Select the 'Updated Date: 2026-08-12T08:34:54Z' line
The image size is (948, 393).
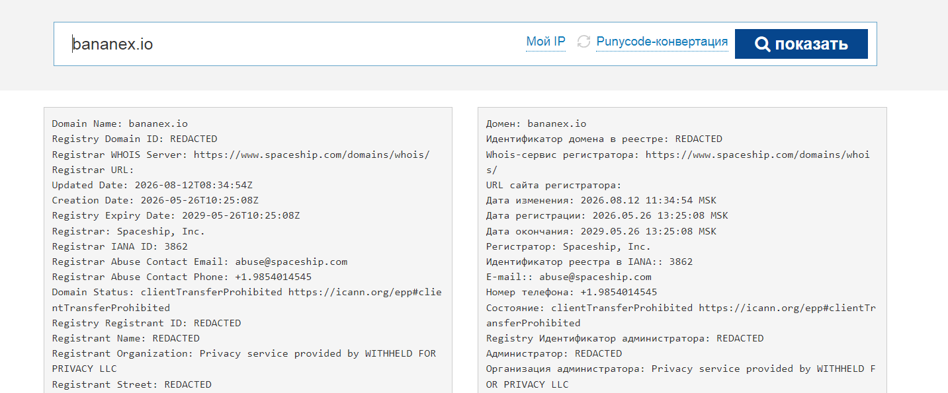click(152, 185)
